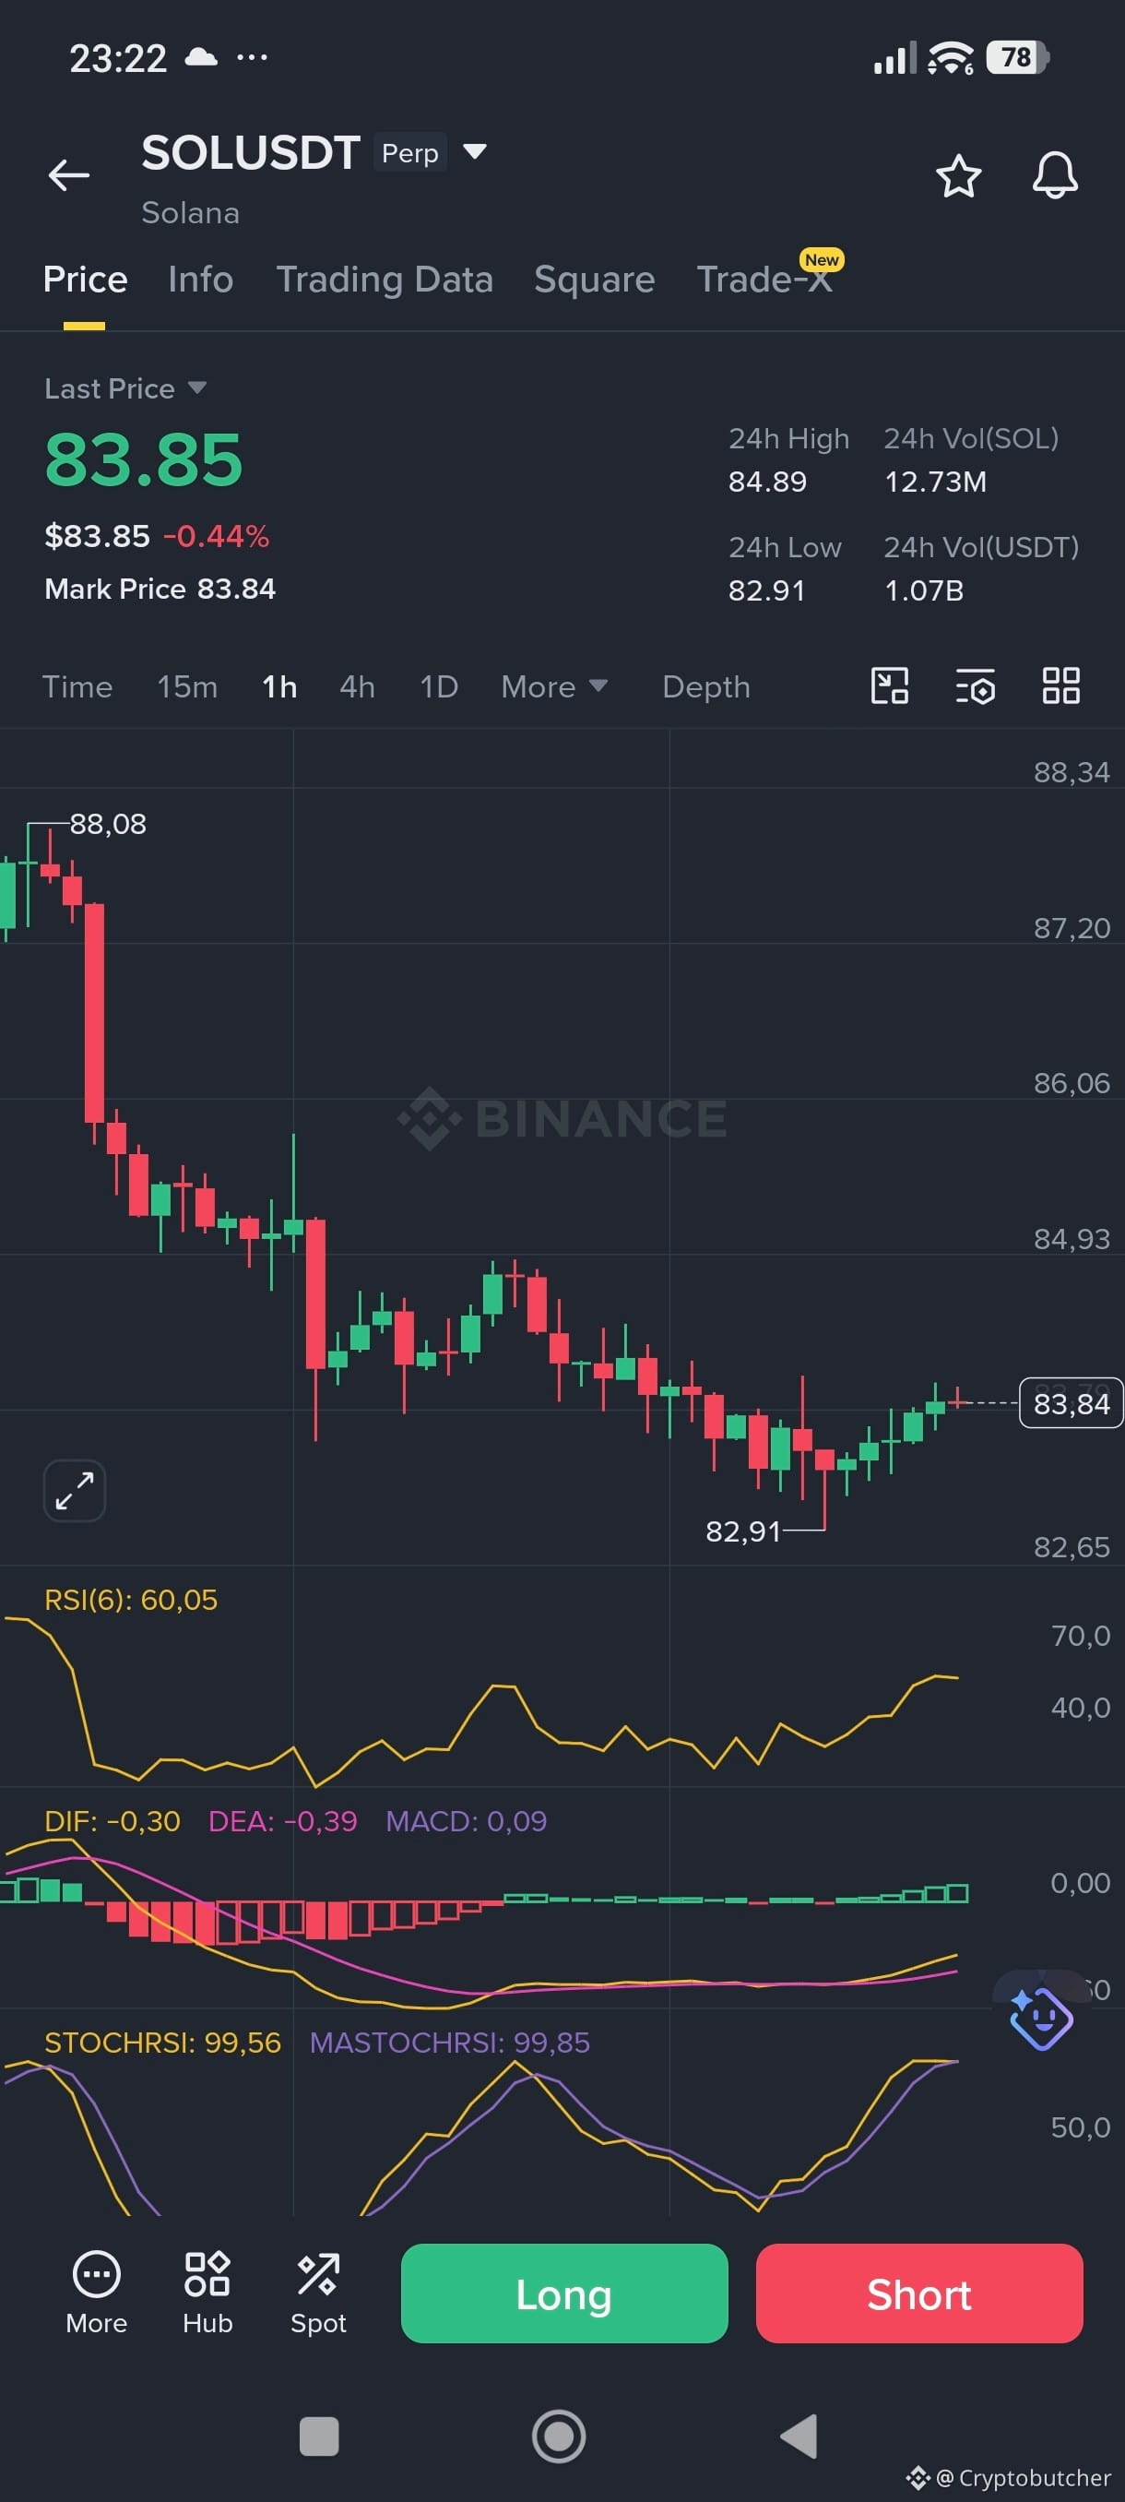The width and height of the screenshot is (1125, 2502).
Task: Go to Spot trading
Action: 318,2294
